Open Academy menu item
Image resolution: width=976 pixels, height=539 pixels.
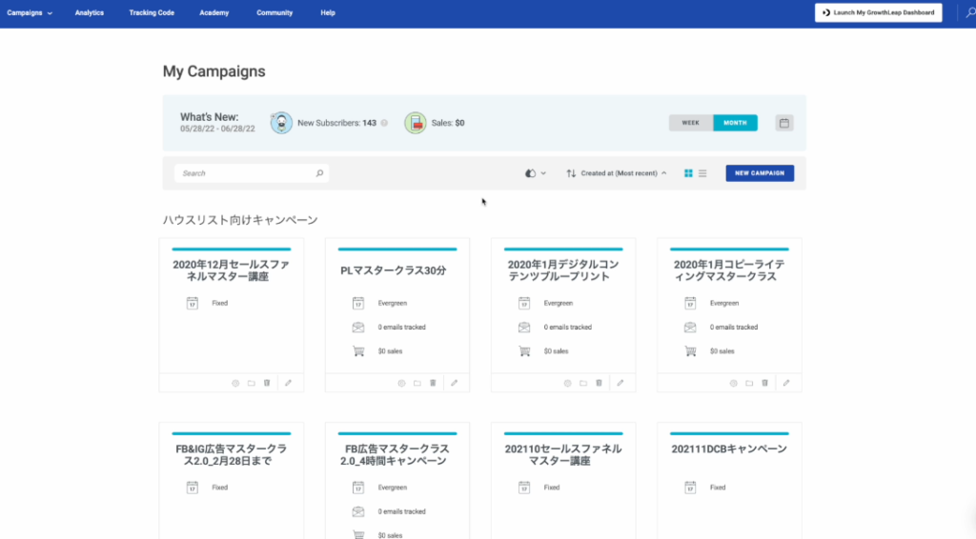click(x=214, y=12)
